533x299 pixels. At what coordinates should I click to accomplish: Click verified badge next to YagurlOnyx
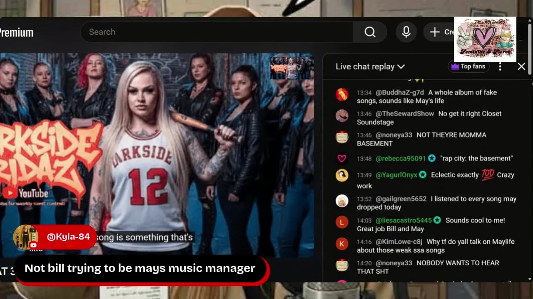(x=423, y=175)
